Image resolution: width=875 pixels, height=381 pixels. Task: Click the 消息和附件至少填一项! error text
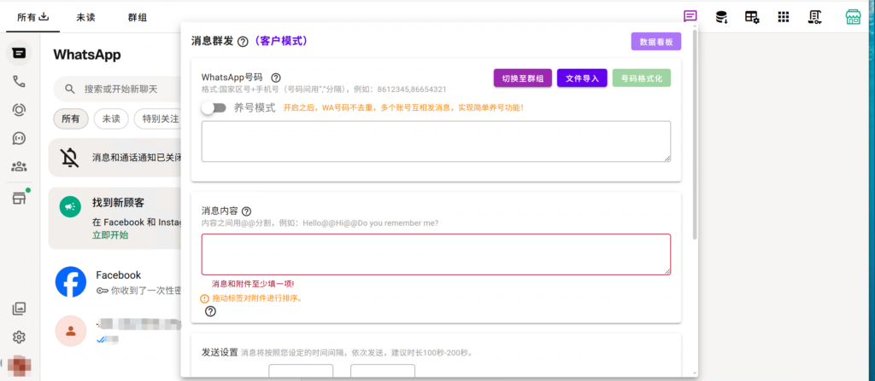tap(253, 284)
